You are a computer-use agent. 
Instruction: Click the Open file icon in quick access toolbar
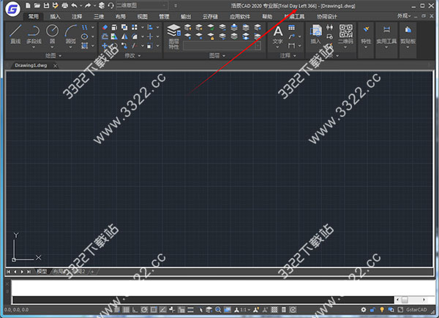coord(37,5)
